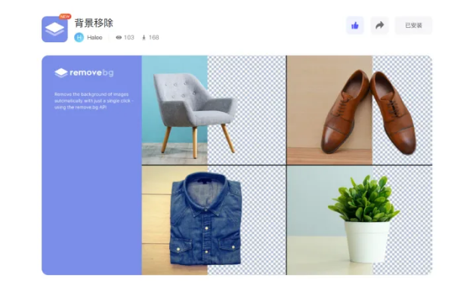This screenshot has width=476, height=281.
Task: Select the 背景移除 plugin title
Action: click(x=94, y=23)
